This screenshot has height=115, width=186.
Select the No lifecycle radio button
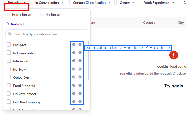pyautogui.click(x=42, y=14)
